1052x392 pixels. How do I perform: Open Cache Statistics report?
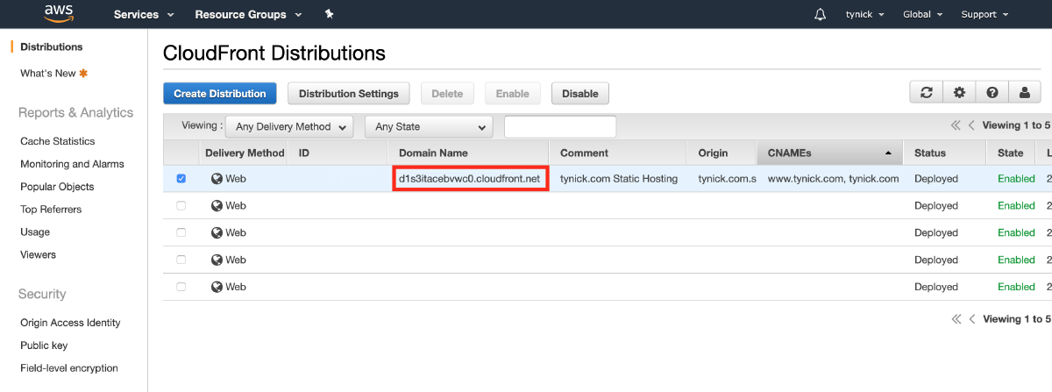click(58, 141)
